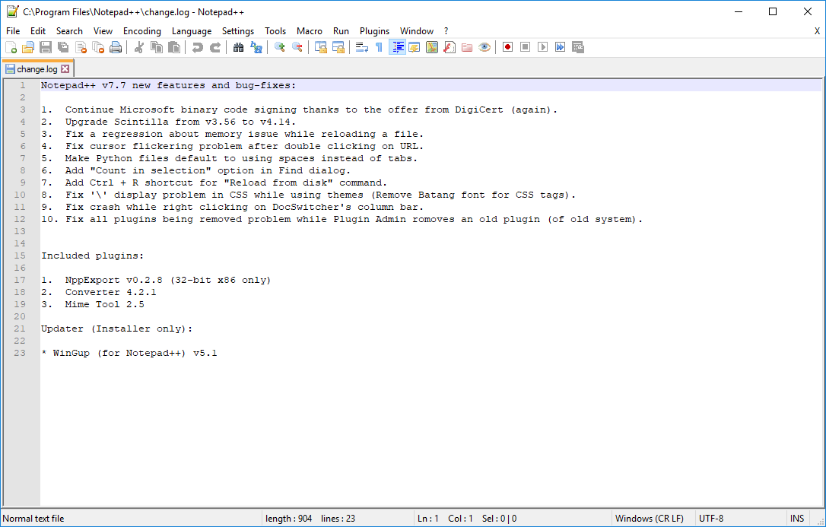Open the Plugins menu

point(374,31)
